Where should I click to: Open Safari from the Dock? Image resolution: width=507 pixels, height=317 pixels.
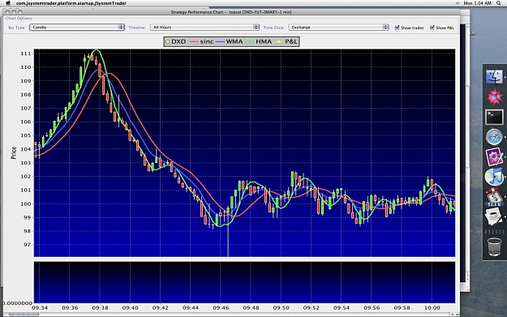(494, 137)
